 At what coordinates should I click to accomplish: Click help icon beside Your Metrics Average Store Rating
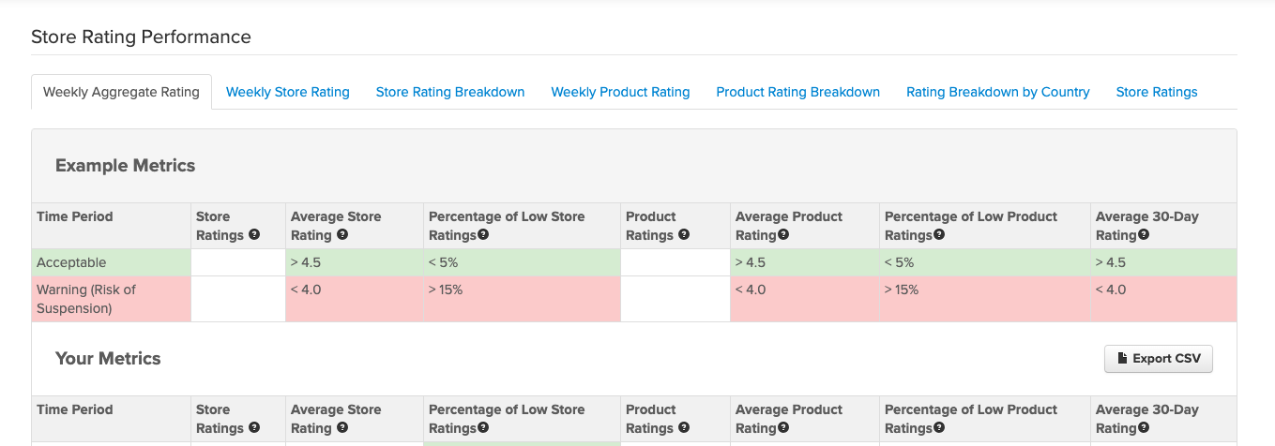[342, 429]
